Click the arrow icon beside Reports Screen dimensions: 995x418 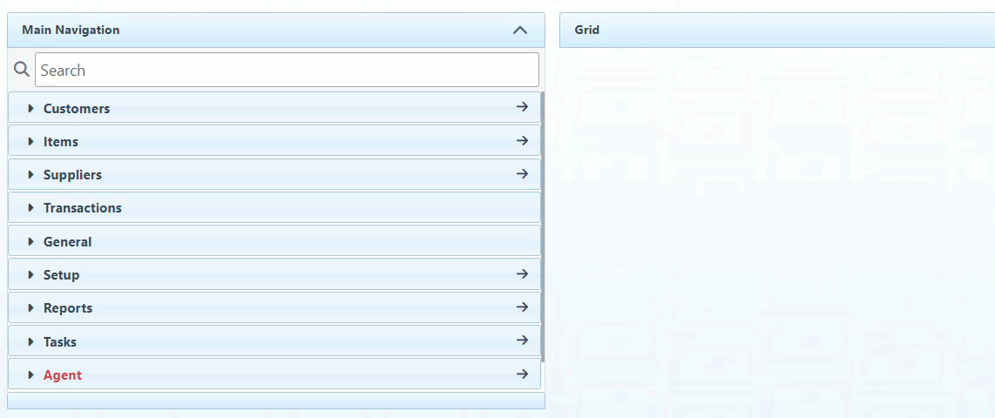pos(522,307)
